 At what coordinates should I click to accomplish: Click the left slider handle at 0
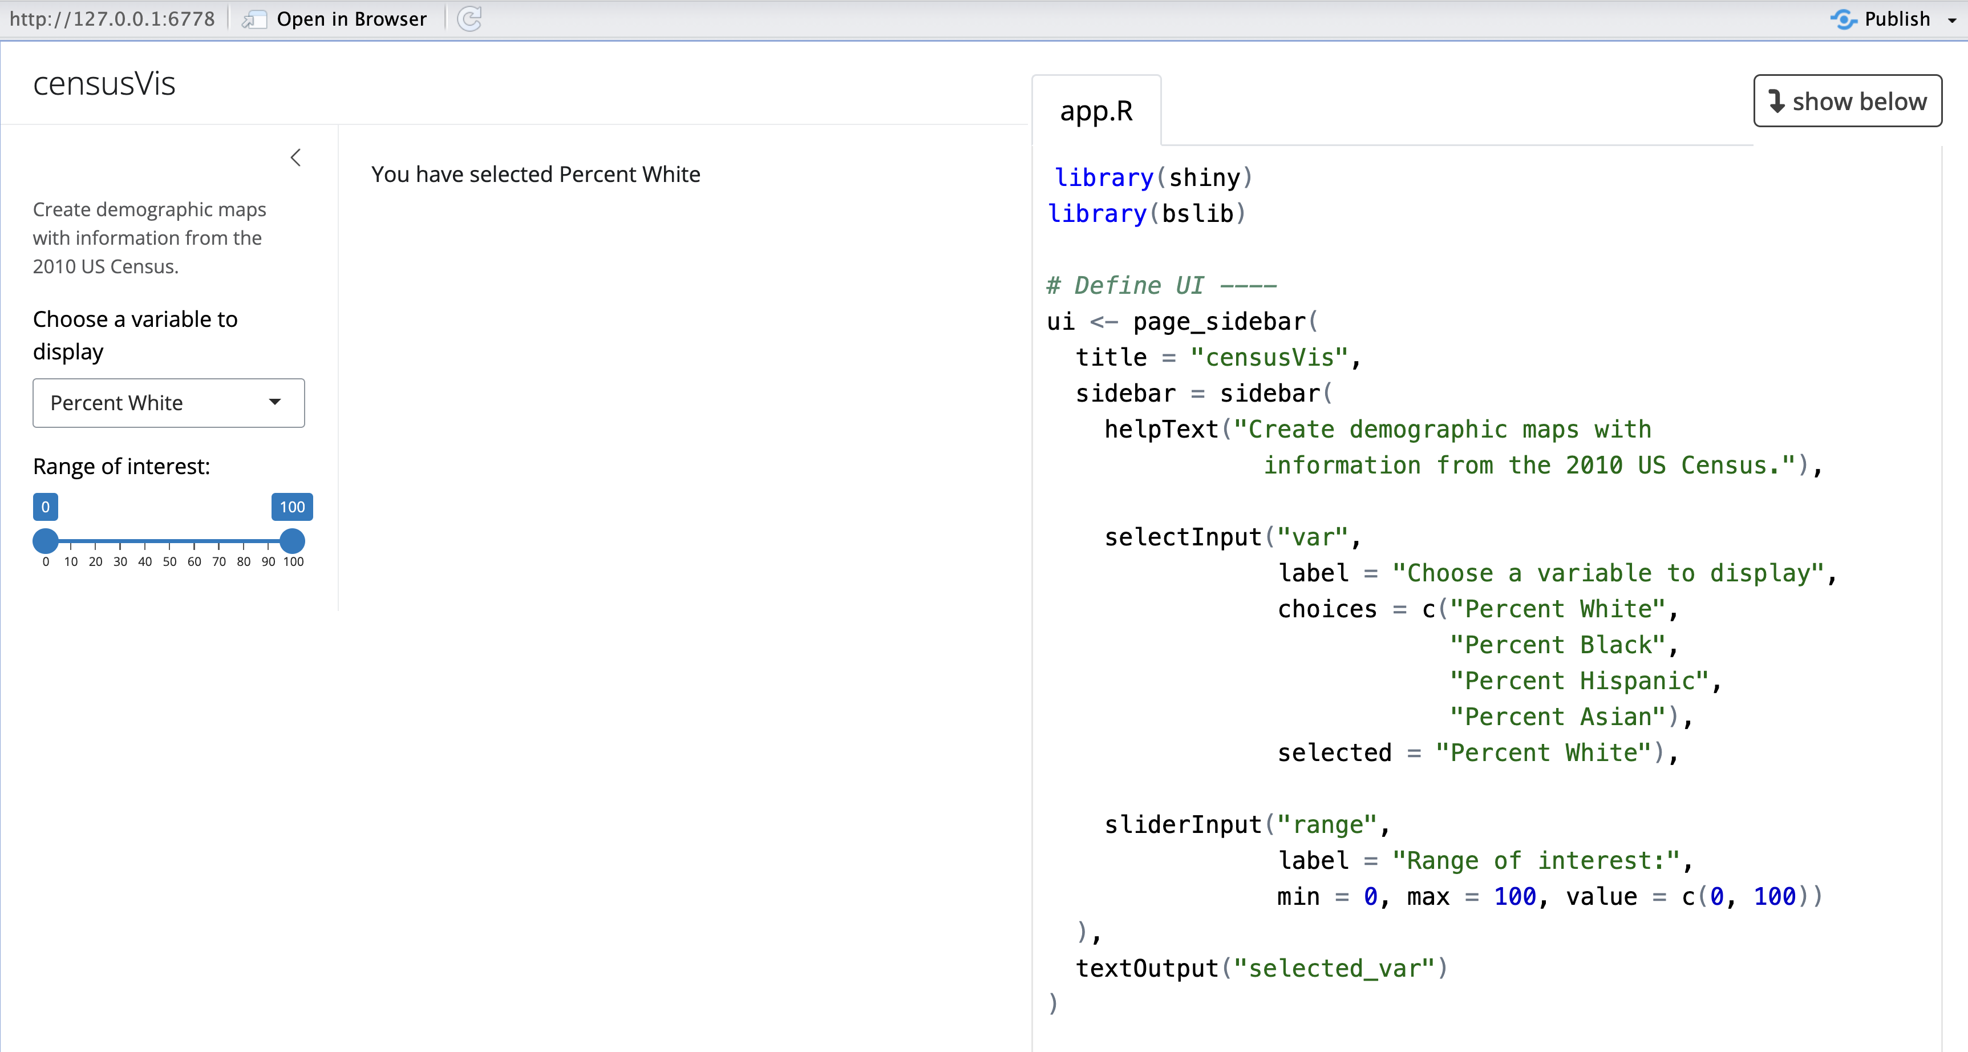[x=46, y=541]
